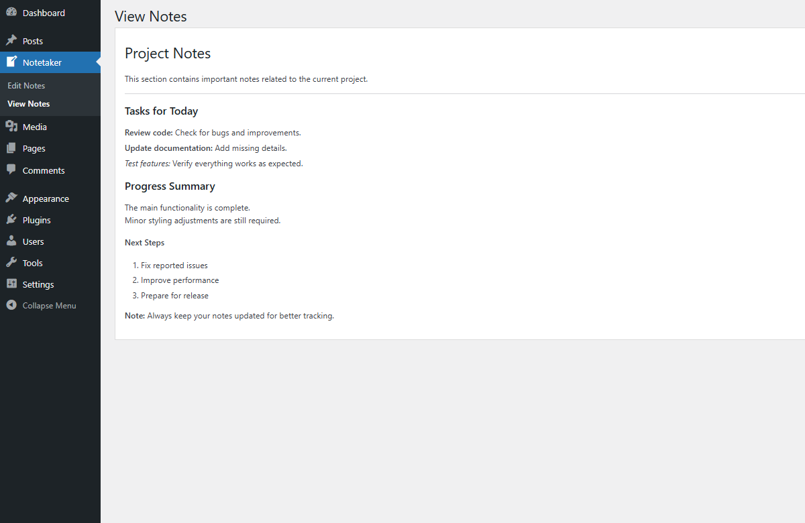Click the Appearance paintbrush icon
Image resolution: width=805 pixels, height=523 pixels.
point(11,198)
